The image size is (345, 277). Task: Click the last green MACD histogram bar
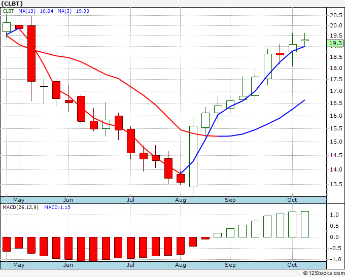pyautogui.click(x=305, y=224)
